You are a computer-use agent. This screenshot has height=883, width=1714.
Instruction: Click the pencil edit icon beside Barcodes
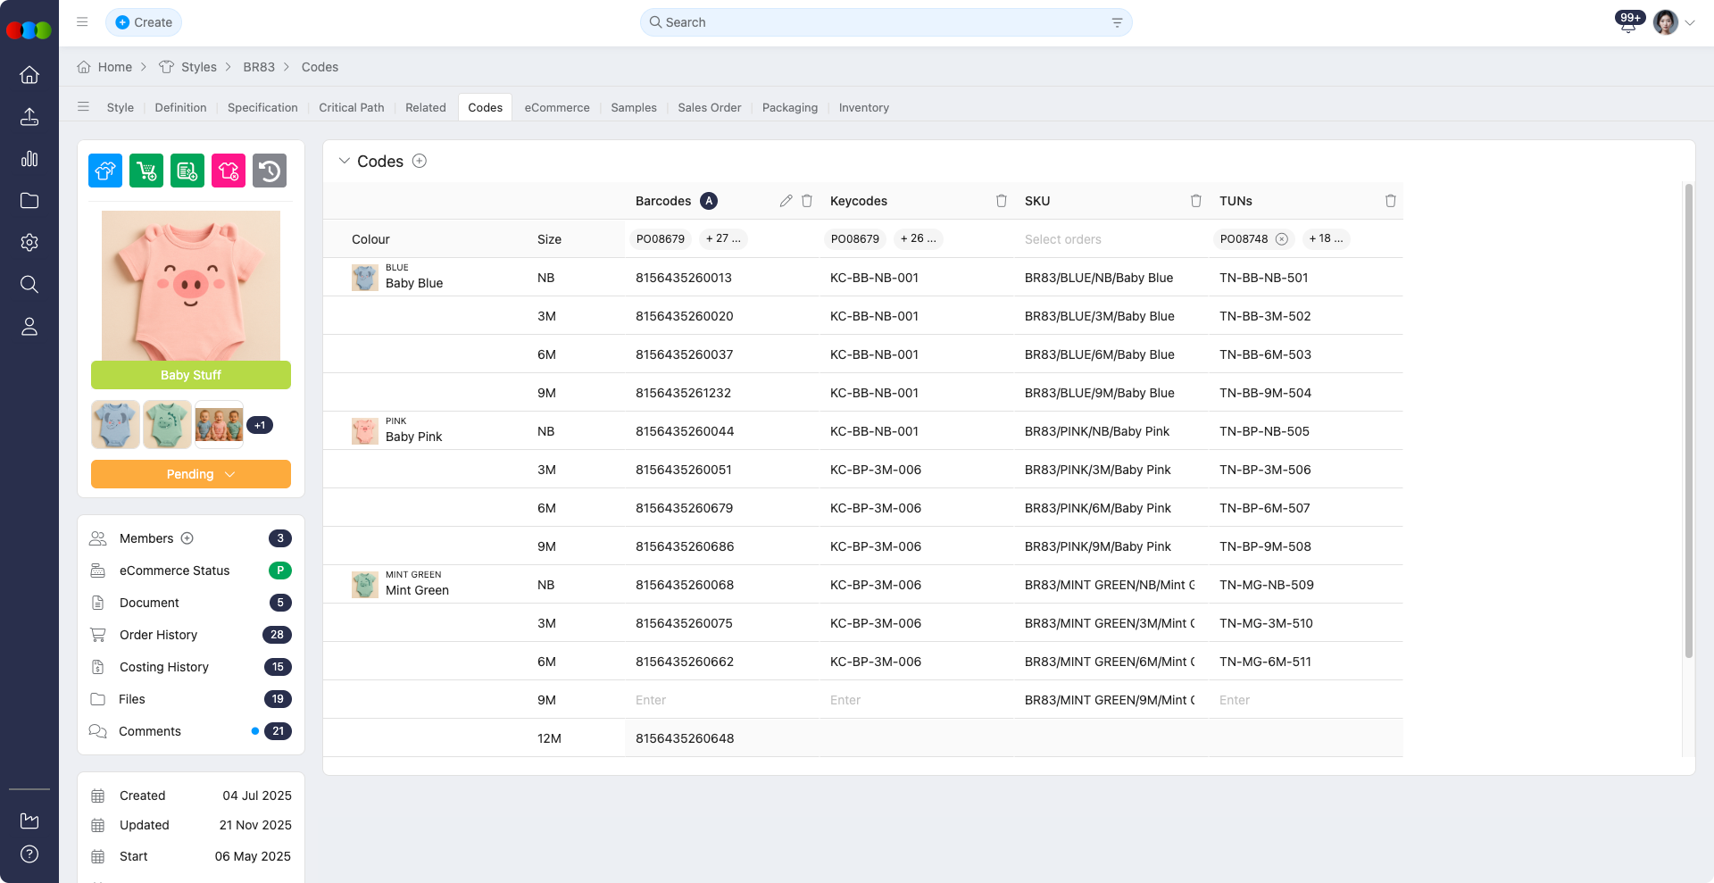786,201
